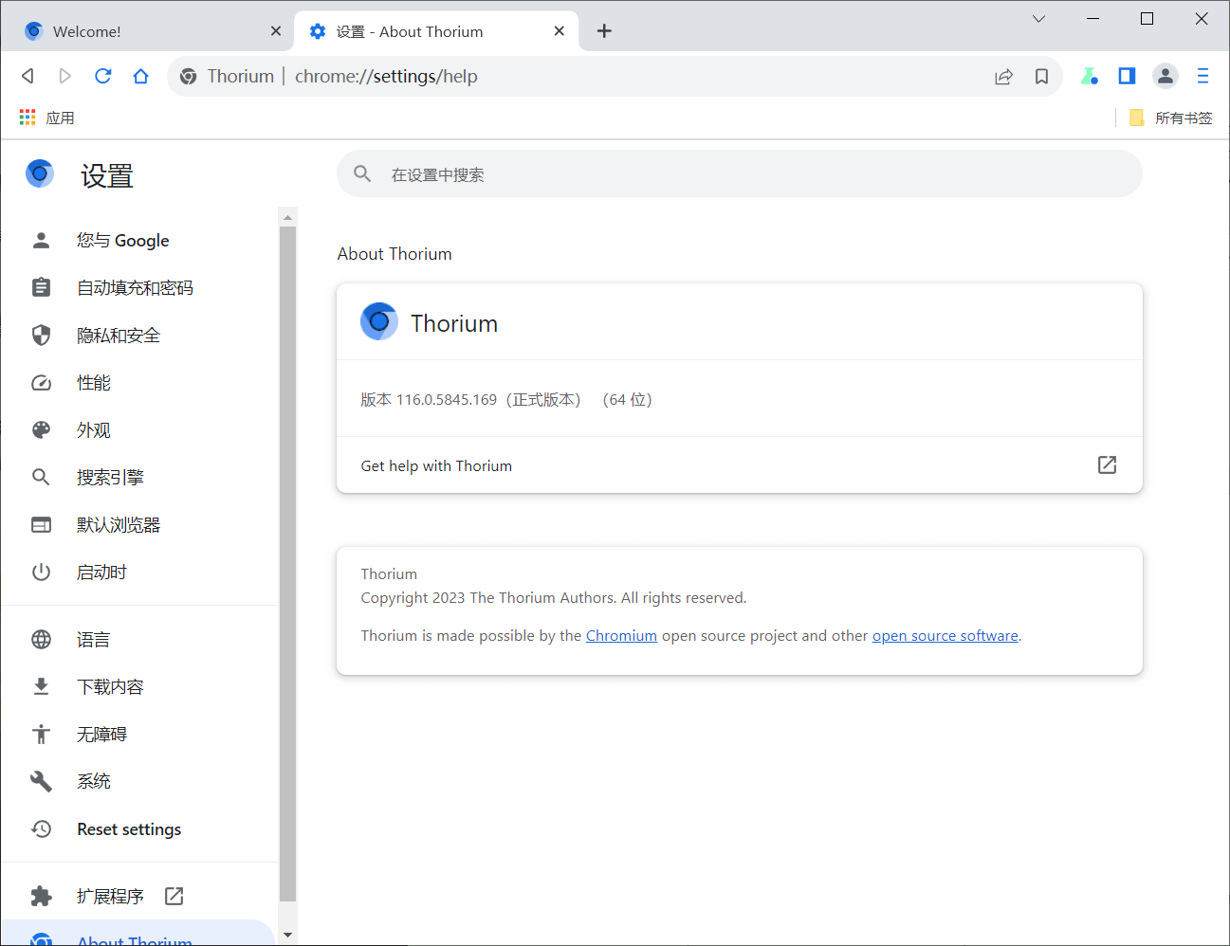Image resolution: width=1230 pixels, height=946 pixels.
Task: Open 语言 settings section
Action: [138, 640]
